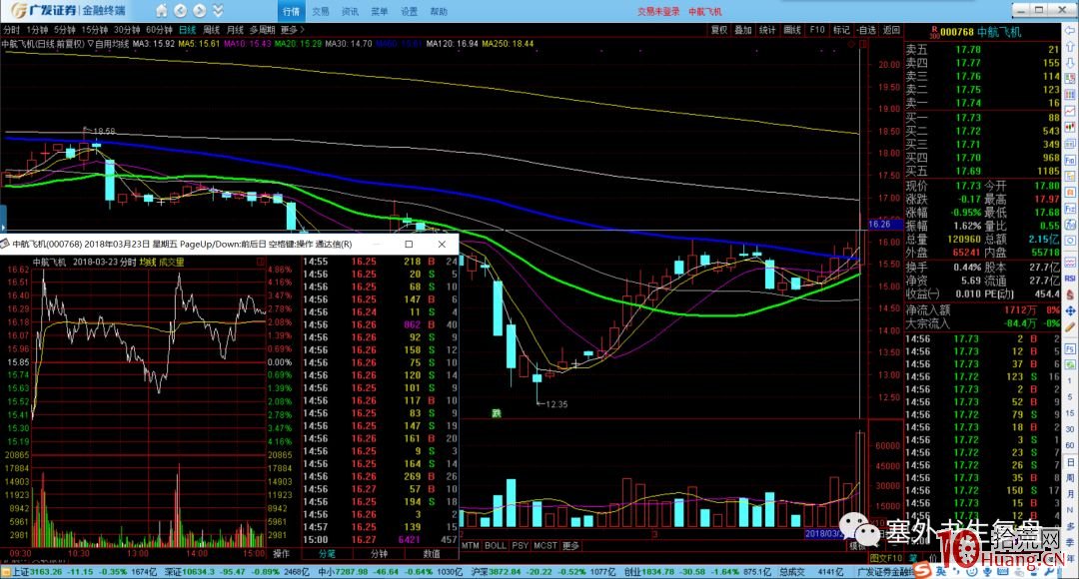Click the 画线 draw-line button

[792, 30]
